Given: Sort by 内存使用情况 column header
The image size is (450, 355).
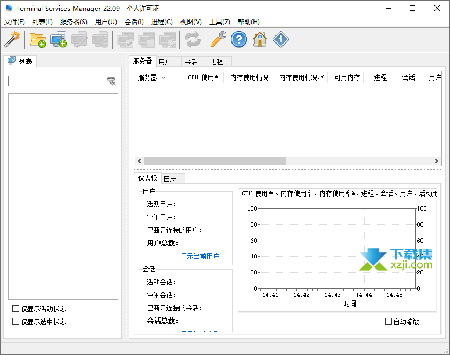Looking at the screenshot, I should [x=248, y=77].
